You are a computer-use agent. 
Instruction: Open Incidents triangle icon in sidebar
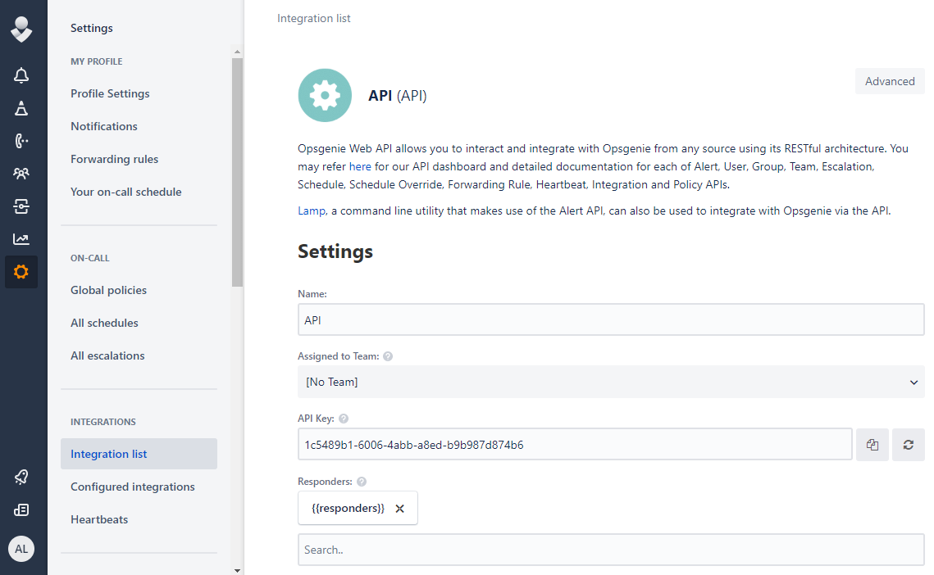pos(21,108)
